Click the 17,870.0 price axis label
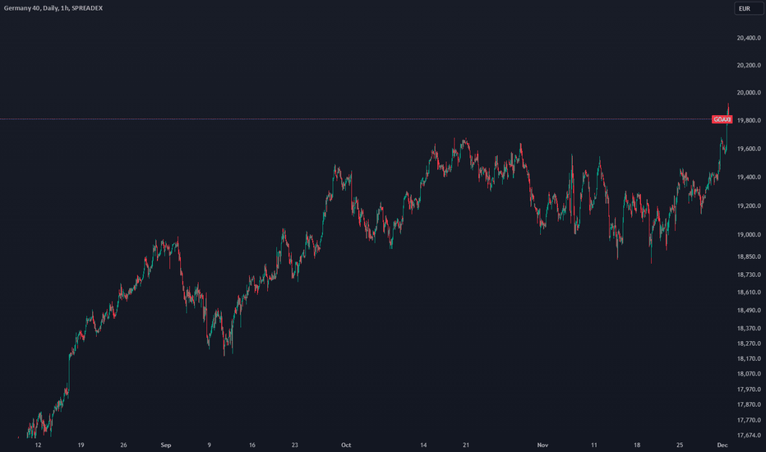Viewport: 766px width, 452px height. 749,404
